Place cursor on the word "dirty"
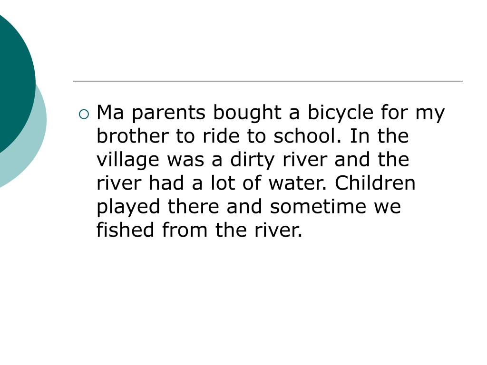487x365 pixels. [x=252, y=160]
